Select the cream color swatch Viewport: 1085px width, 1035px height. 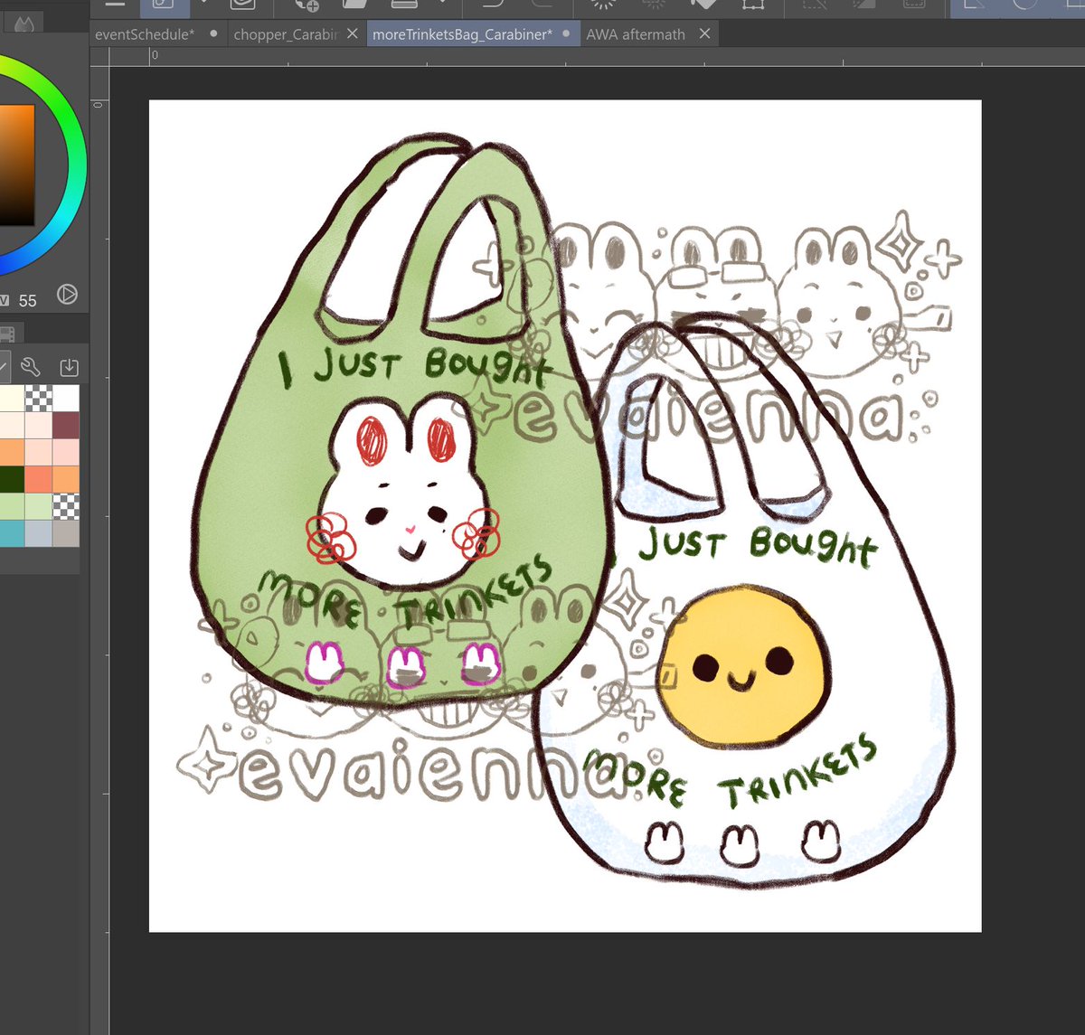11,399
